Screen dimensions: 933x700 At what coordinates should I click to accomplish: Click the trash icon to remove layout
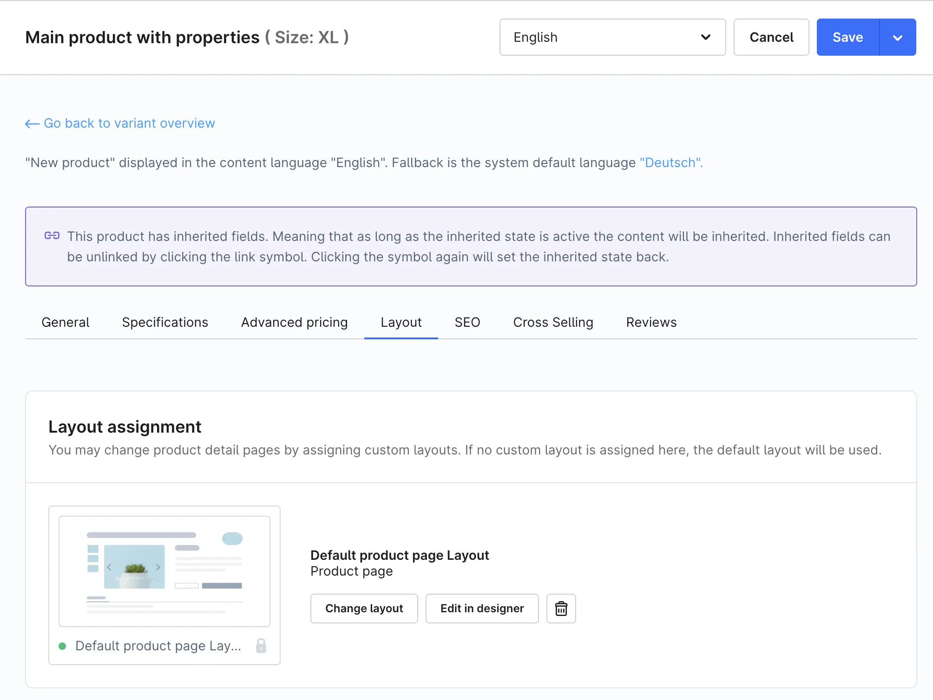[561, 608]
